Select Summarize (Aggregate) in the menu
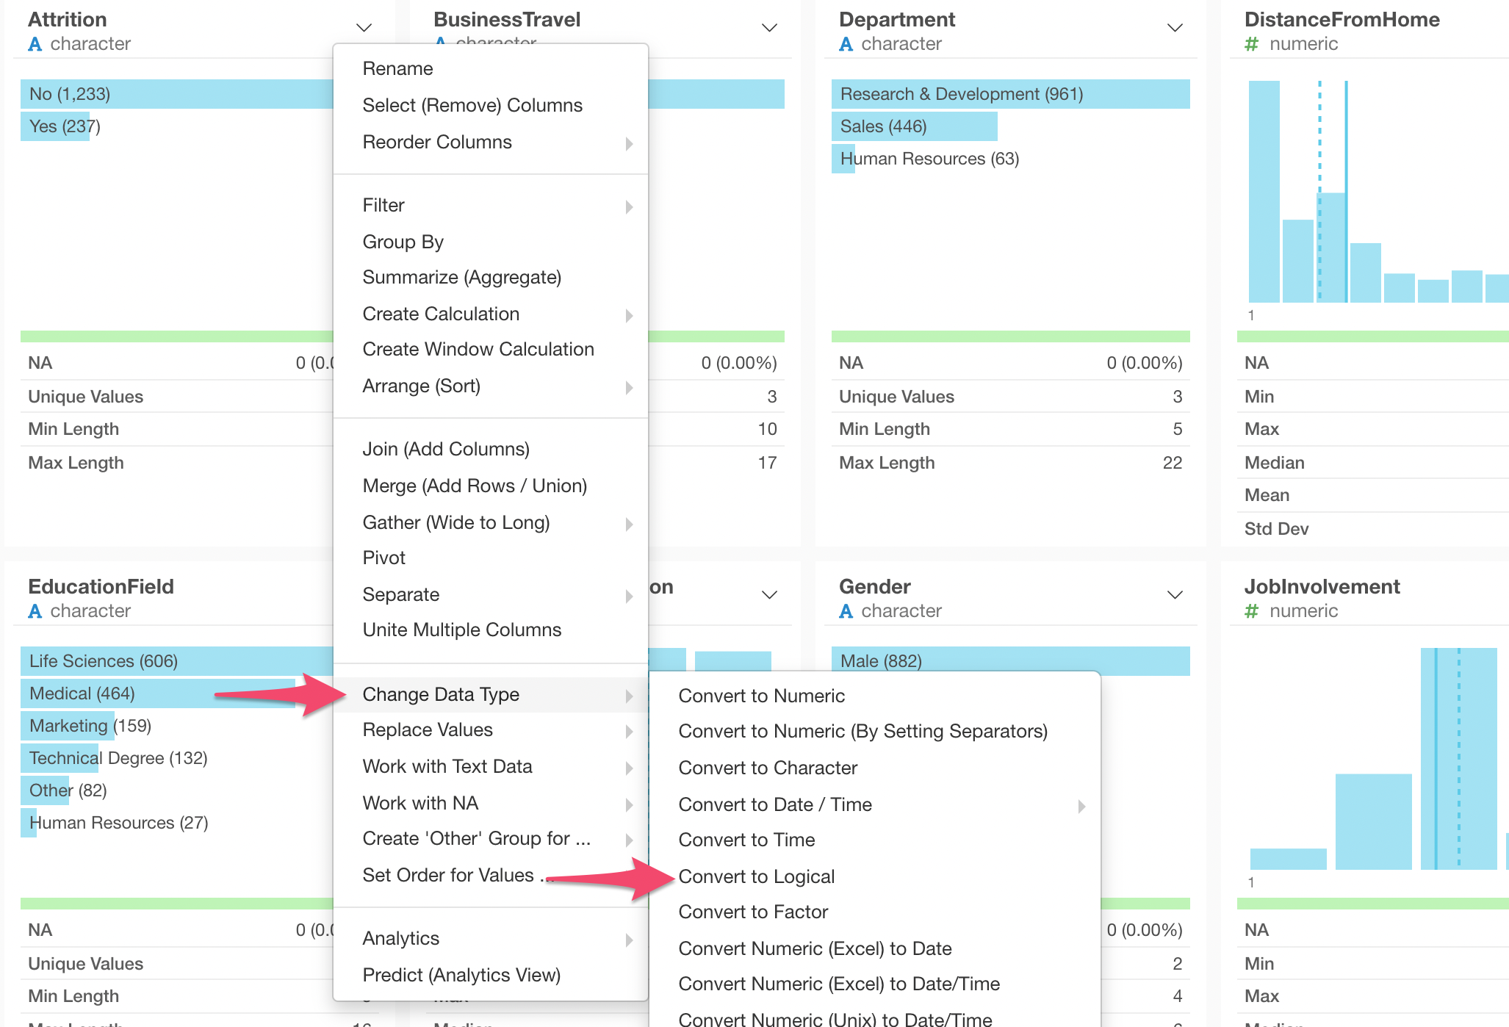 pyautogui.click(x=461, y=278)
